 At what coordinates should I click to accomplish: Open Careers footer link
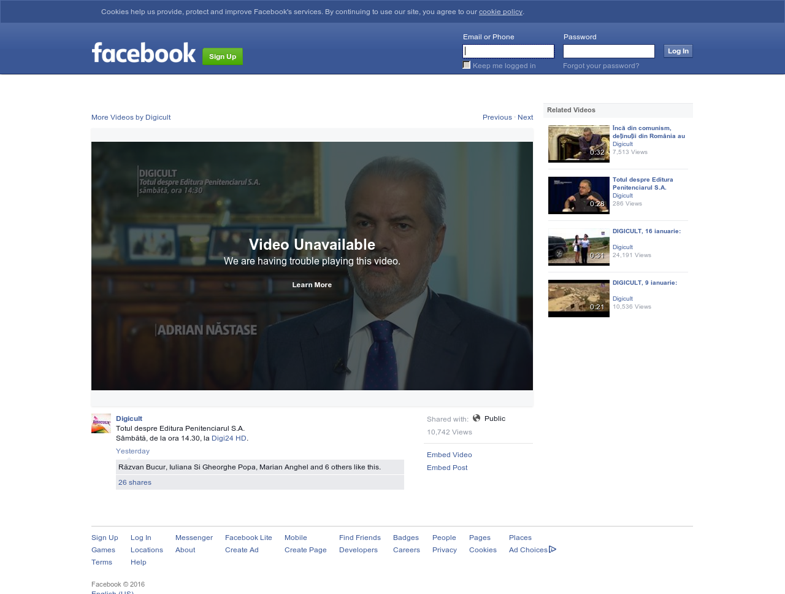(x=407, y=550)
